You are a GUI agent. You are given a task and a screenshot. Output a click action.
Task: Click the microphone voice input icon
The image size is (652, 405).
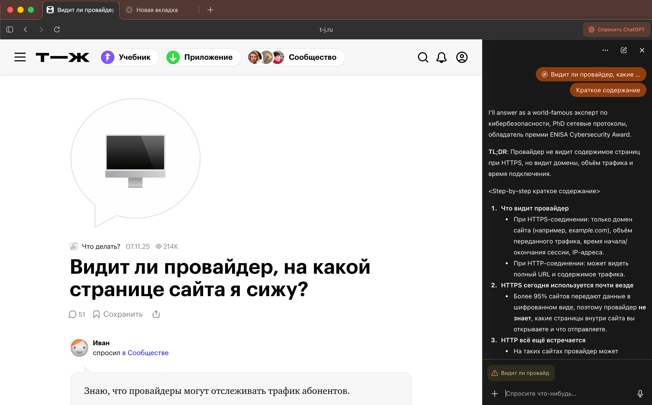click(640, 394)
